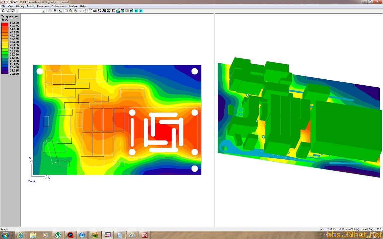Click the N=003 status bar field

349,229
